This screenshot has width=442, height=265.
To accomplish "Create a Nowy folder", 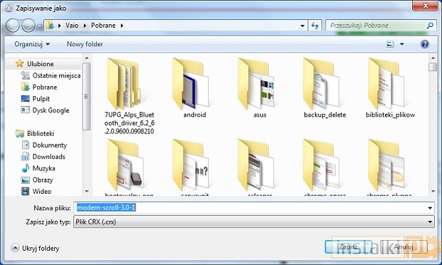I will 85,44.
